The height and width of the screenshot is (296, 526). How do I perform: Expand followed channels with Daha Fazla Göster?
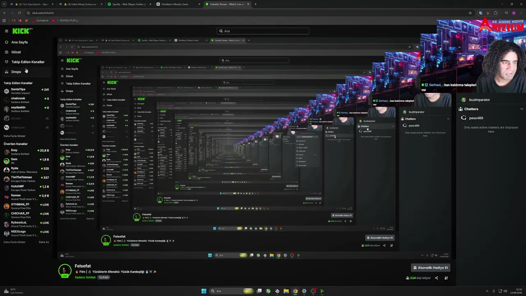(14, 136)
